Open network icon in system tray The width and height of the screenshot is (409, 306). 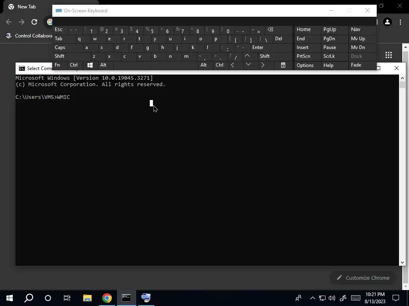[x=322, y=298]
